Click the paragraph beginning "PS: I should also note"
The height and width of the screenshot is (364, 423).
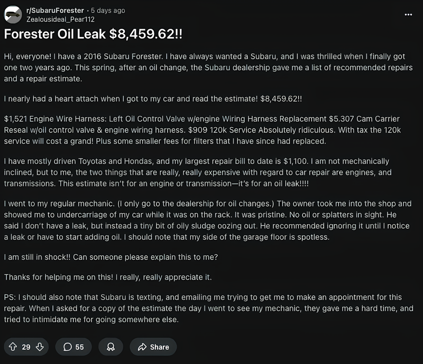pyautogui.click(x=206, y=309)
